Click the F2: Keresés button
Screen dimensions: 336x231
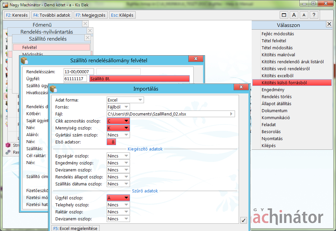tap(17, 15)
